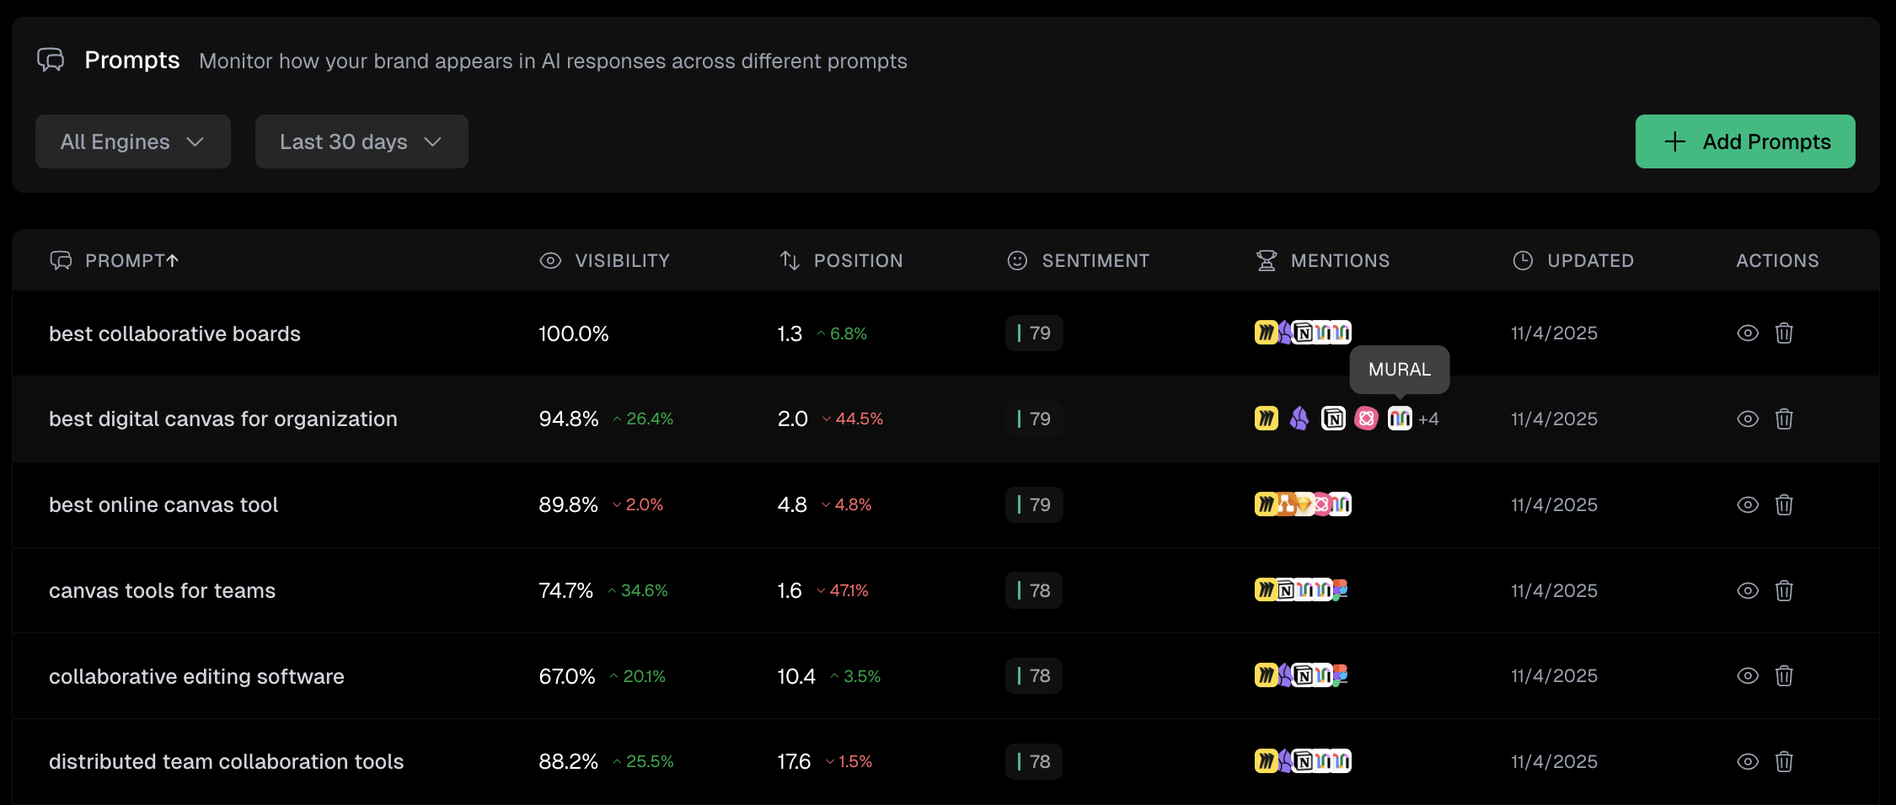Image resolution: width=1896 pixels, height=805 pixels.
Task: Select the prompt text best digital canvas for organization
Action: 223,418
